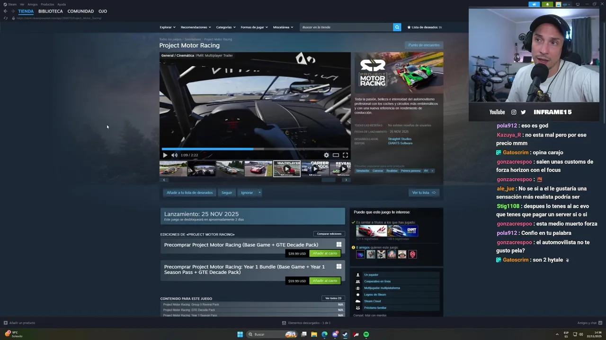This screenshot has width=606, height=340.
Task: Open the COMUNIDAD tab
Action: (x=80, y=11)
